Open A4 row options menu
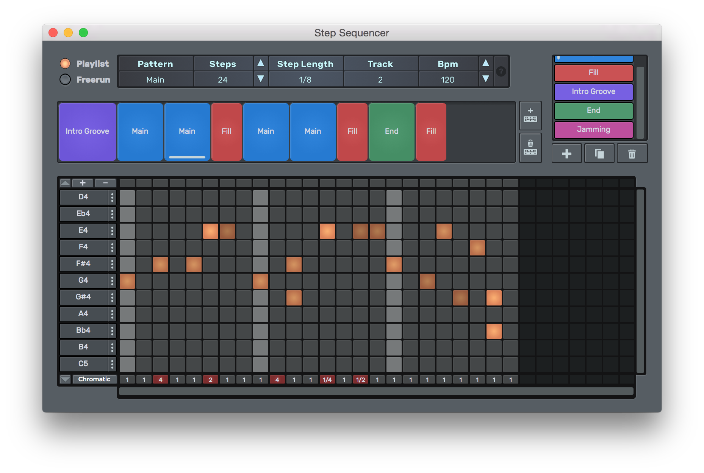 pyautogui.click(x=112, y=314)
